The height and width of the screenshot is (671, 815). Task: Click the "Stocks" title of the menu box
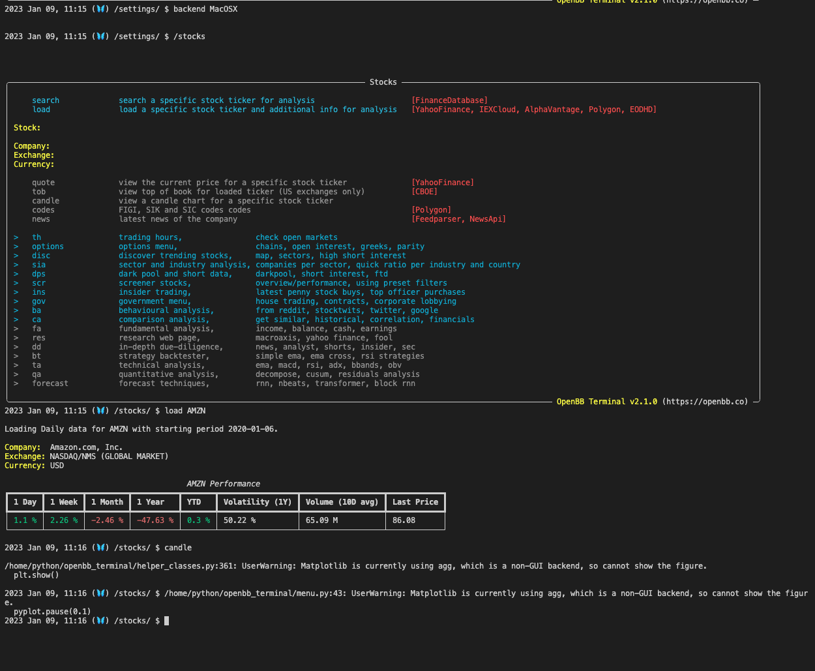[x=383, y=82]
